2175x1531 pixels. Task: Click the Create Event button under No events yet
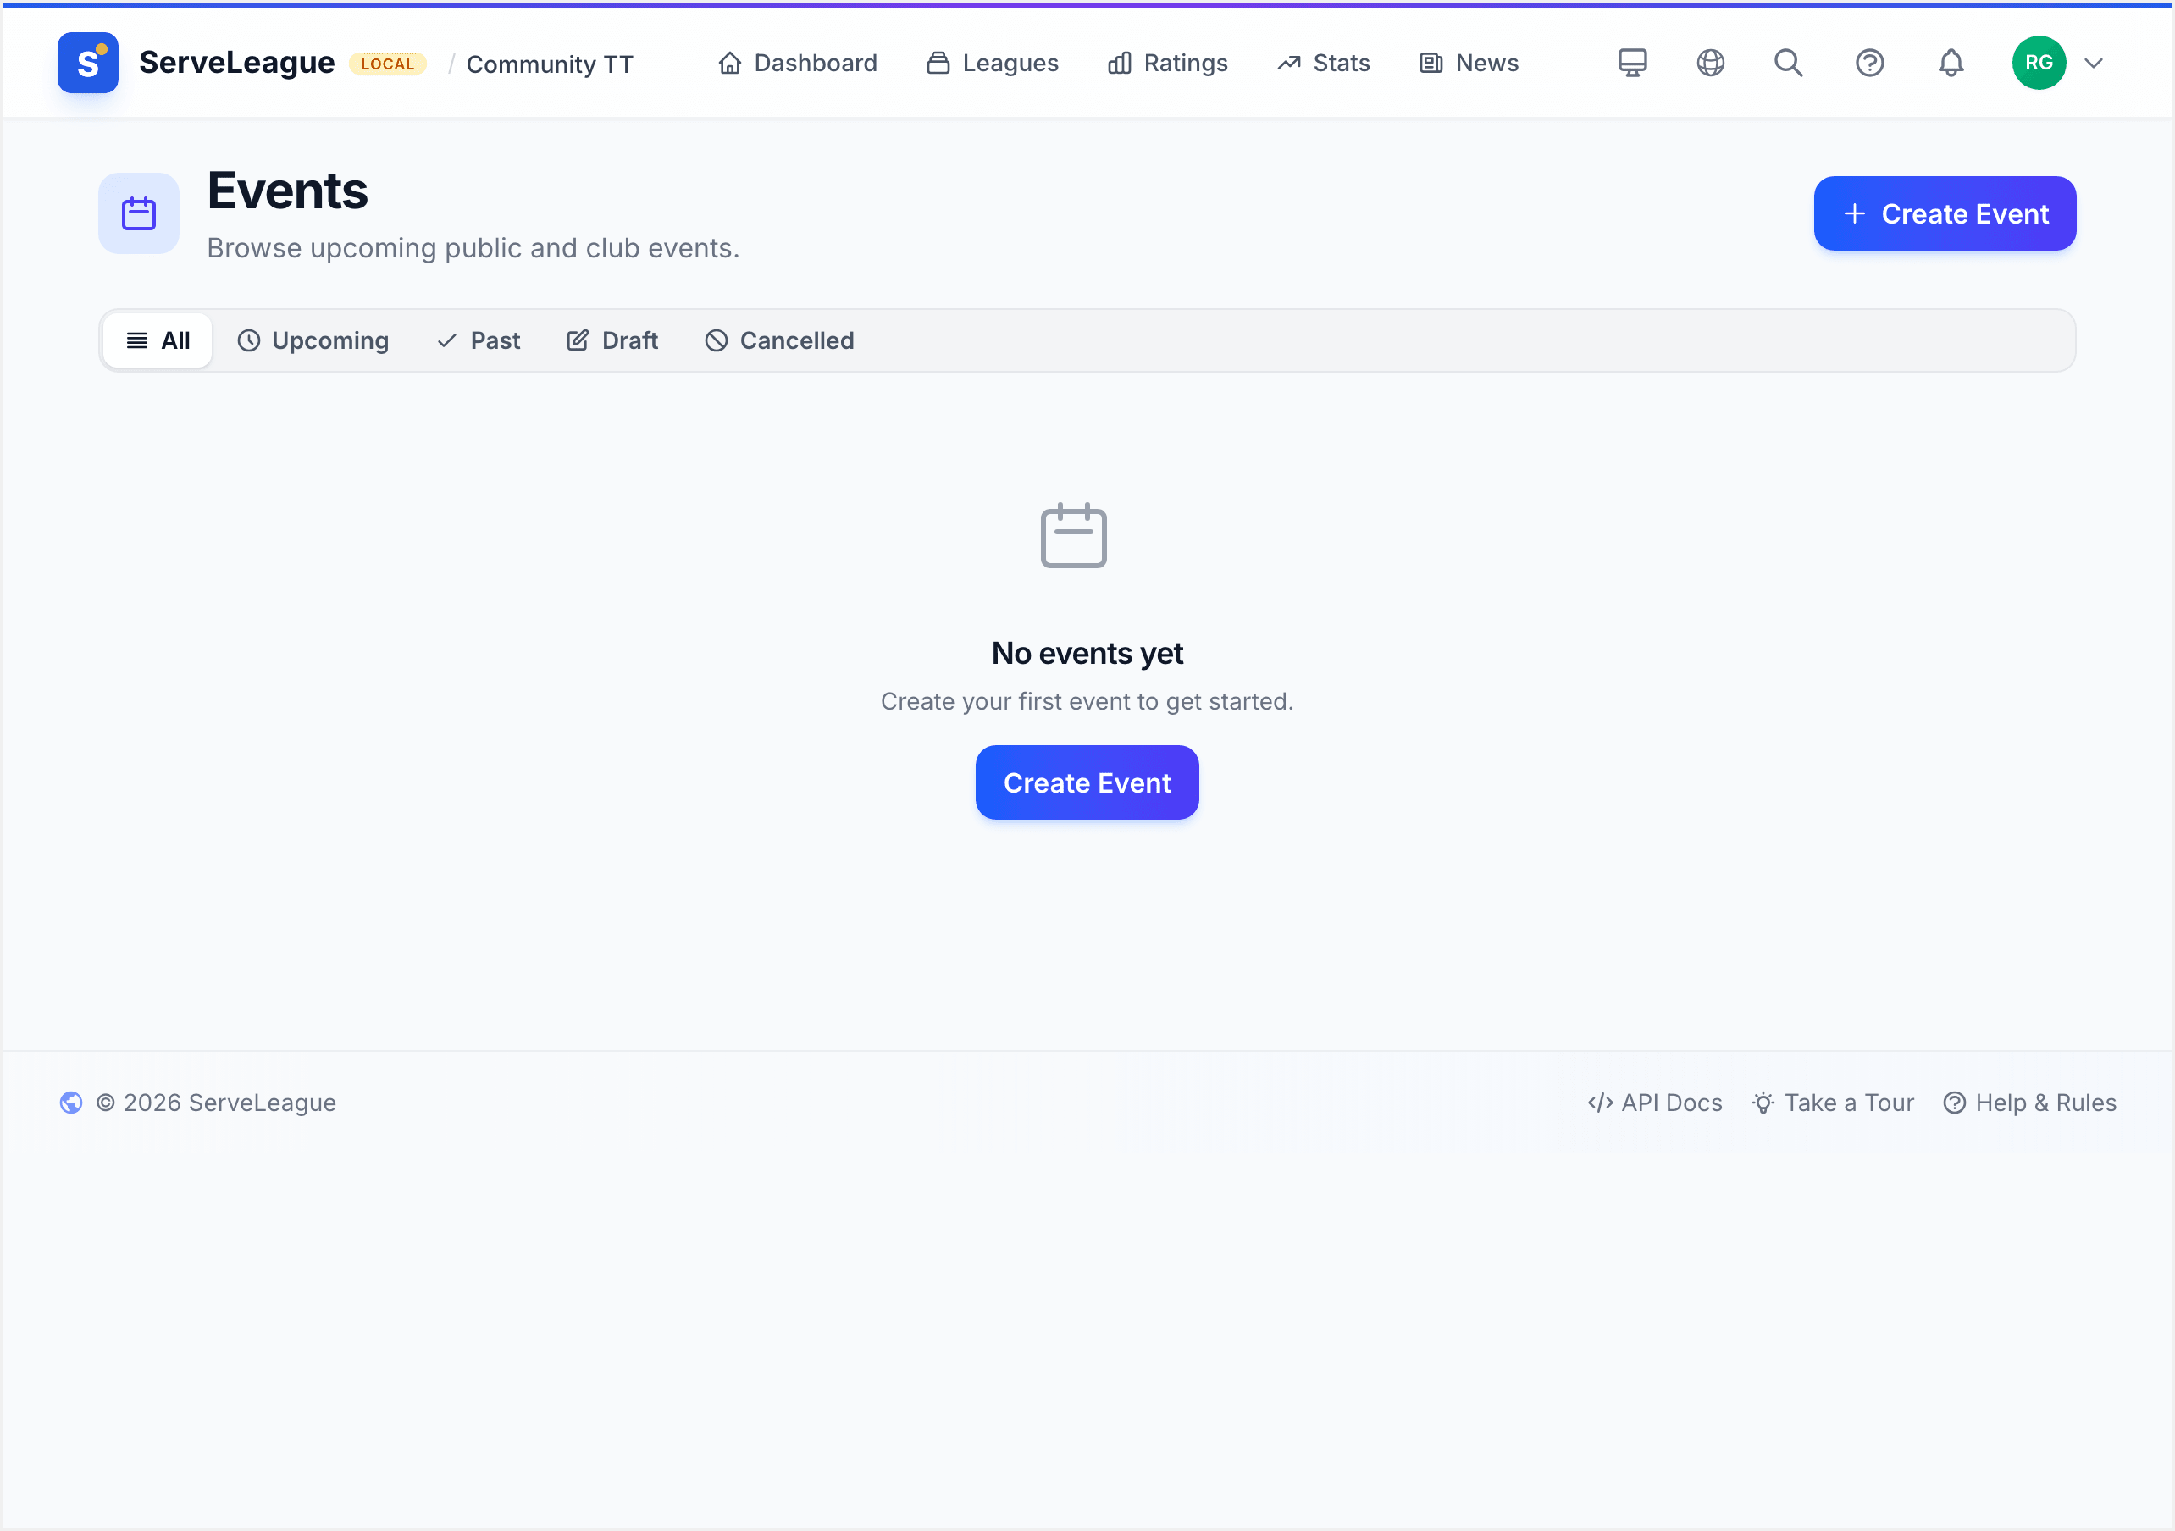[1087, 782]
